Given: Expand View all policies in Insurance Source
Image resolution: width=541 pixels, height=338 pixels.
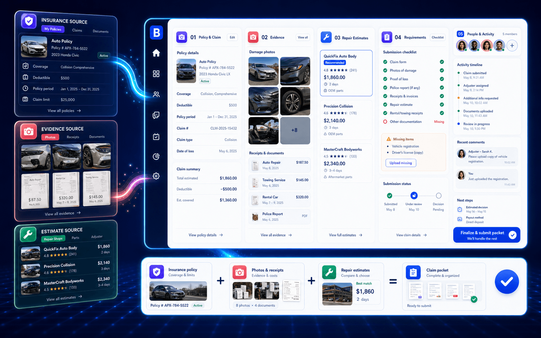Looking at the screenshot, I should click(x=64, y=111).
